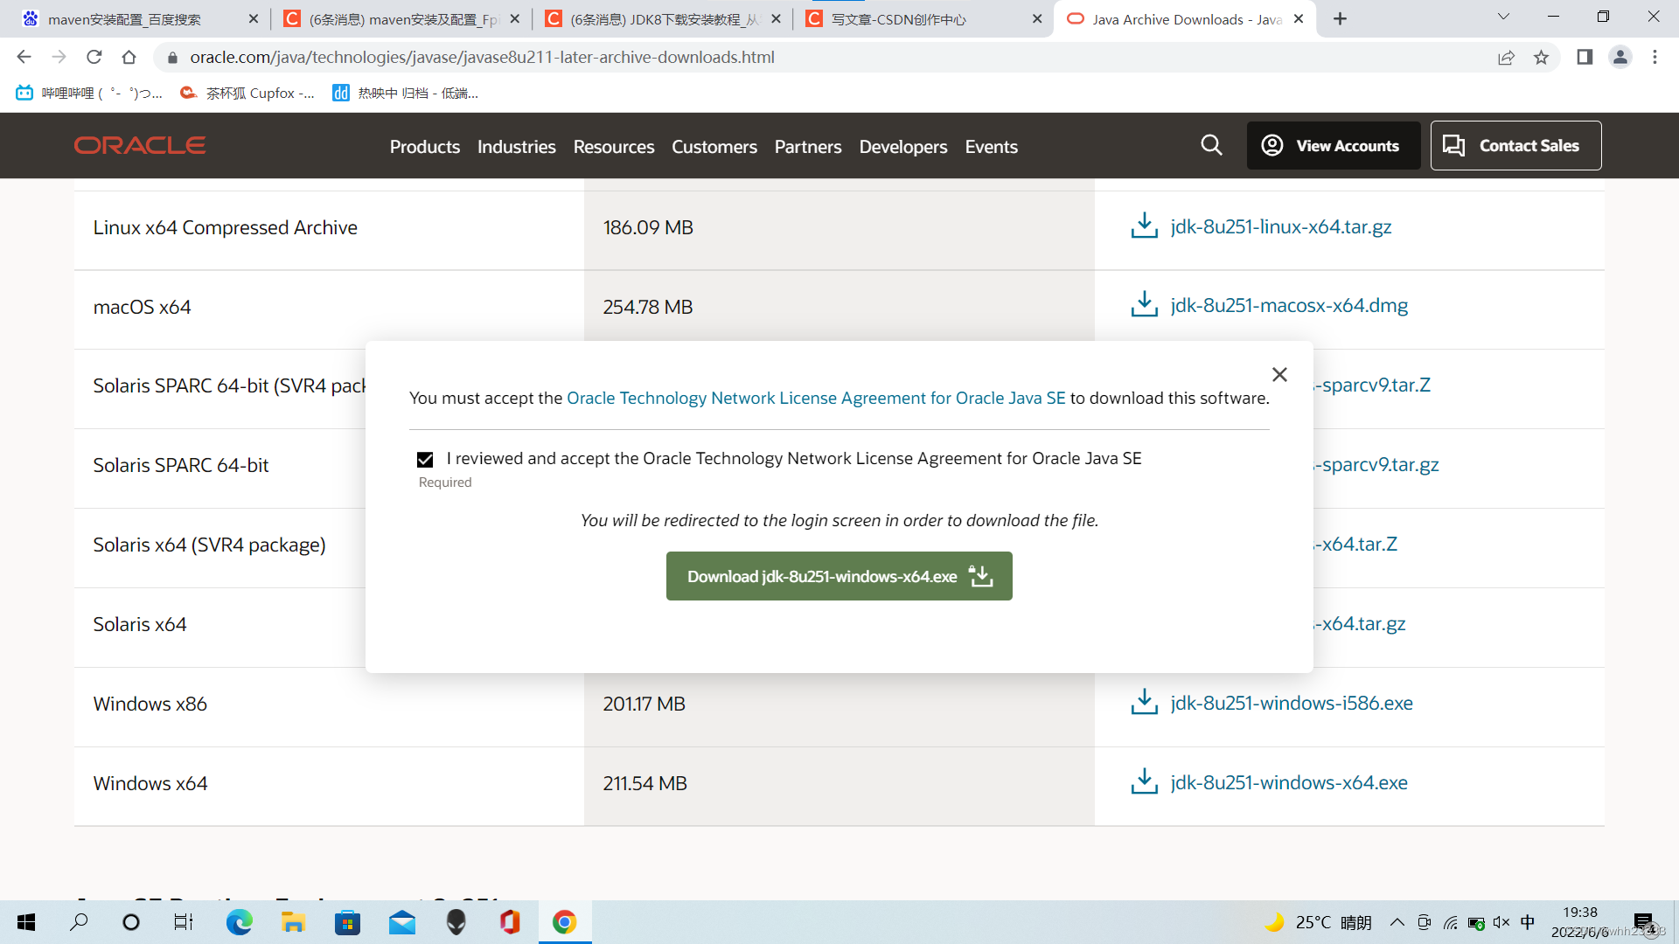Viewport: 1679px width, 944px height.
Task: Switch to maven安装及配置 CSDN tab
Action: [x=402, y=19]
